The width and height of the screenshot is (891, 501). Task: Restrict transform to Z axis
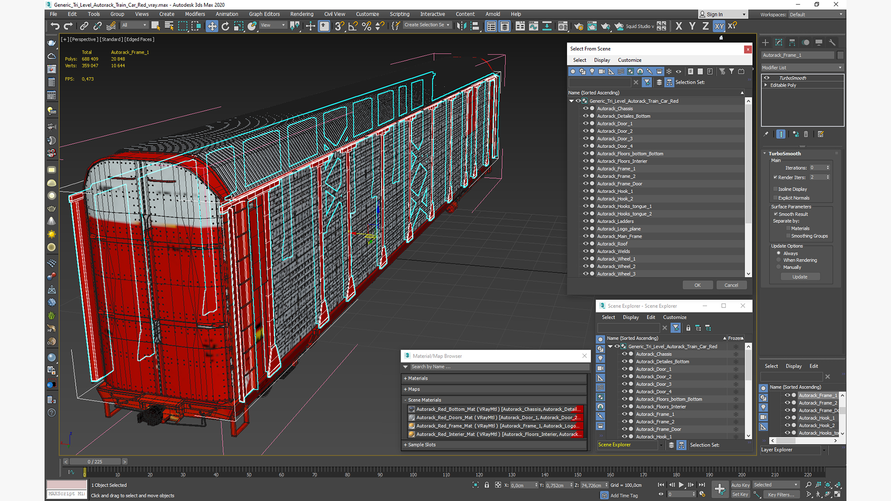pos(705,26)
